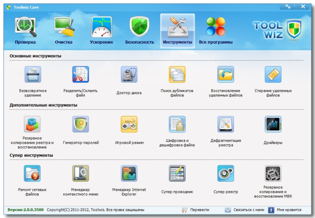Open the Доктор диска tool
The height and width of the screenshot is (218, 315).
pos(129,74)
